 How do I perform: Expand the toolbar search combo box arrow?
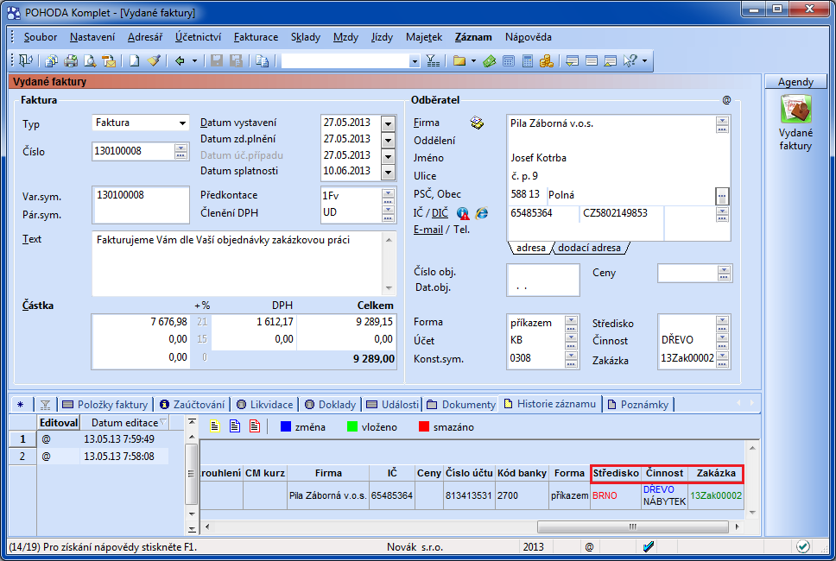pyautogui.click(x=415, y=61)
